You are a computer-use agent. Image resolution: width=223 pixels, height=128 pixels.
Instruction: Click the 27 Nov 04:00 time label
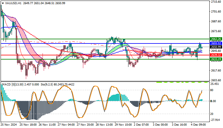66,125
